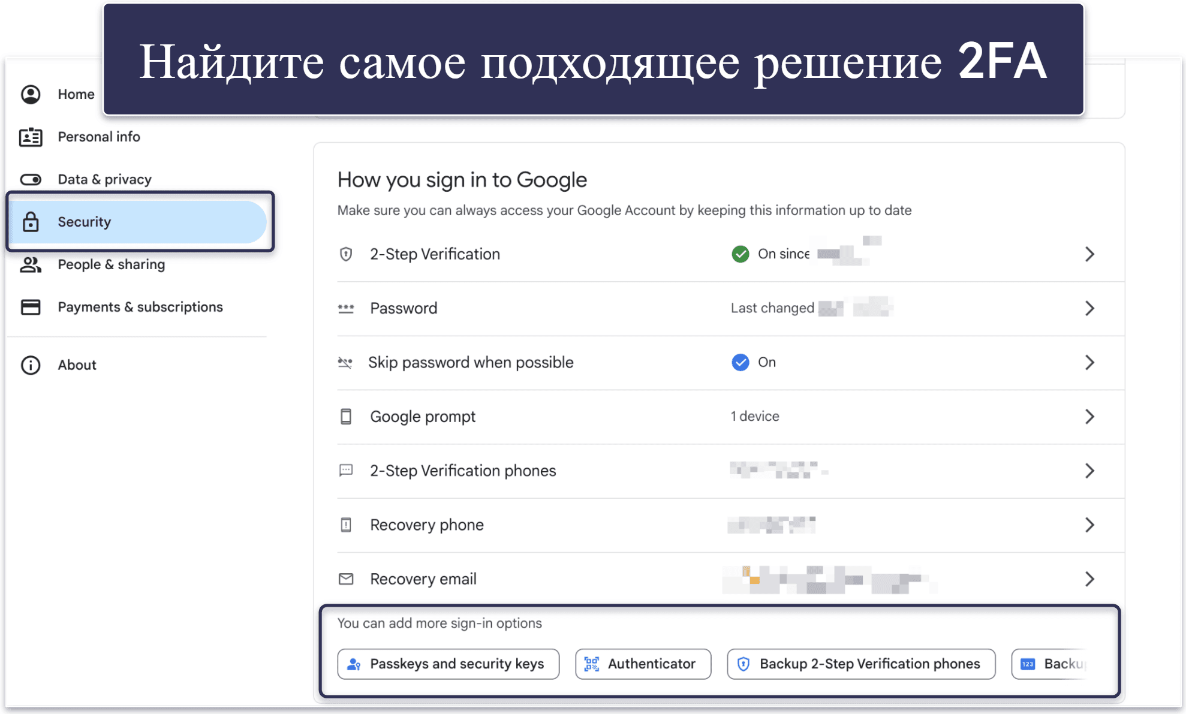Click the blue check next to On
The height and width of the screenshot is (714, 1186).
point(741,363)
